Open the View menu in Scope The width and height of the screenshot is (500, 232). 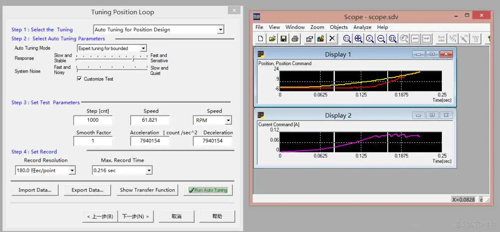click(x=274, y=27)
